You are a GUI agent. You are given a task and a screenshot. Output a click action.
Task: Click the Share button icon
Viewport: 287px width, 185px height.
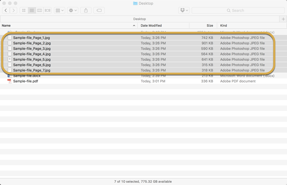[86, 10]
